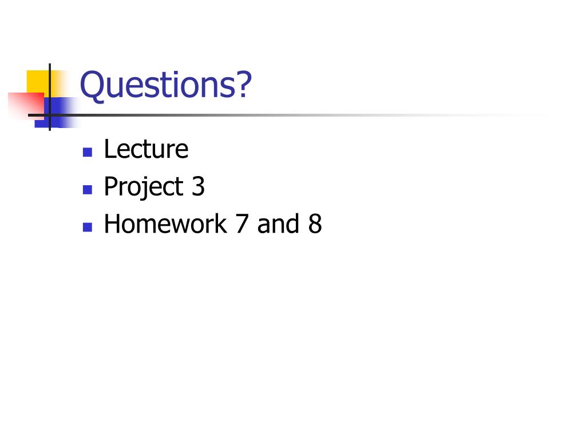This screenshot has height=439, width=586.
Task: Click the capital L of Lecture
Action: click(110, 149)
